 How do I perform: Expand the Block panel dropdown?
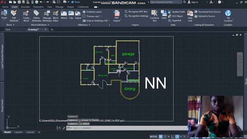click(10, 25)
